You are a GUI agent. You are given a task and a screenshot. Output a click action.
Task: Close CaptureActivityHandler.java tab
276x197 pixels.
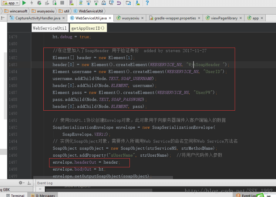tap(64, 18)
